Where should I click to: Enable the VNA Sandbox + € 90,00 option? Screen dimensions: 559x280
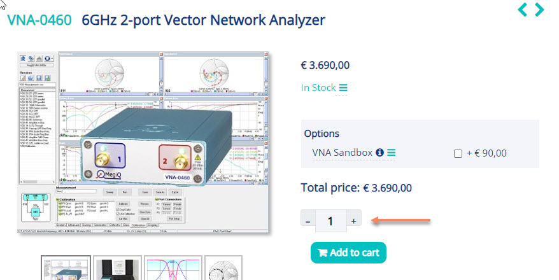coord(458,153)
